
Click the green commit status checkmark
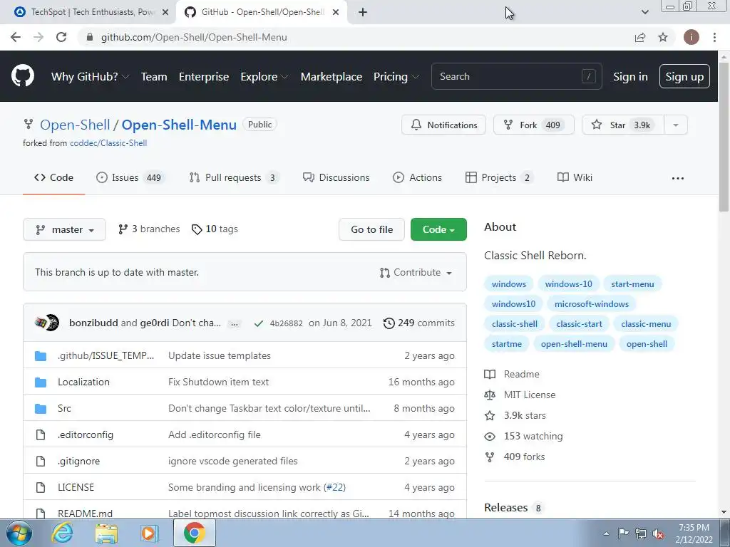pyautogui.click(x=259, y=323)
